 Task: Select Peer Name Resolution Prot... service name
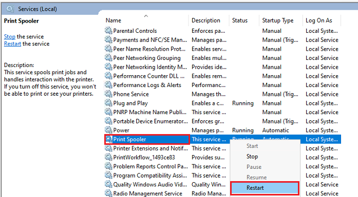pos(149,49)
